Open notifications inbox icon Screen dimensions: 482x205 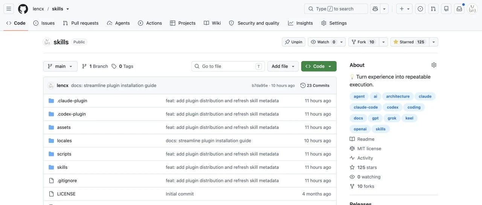[459, 9]
